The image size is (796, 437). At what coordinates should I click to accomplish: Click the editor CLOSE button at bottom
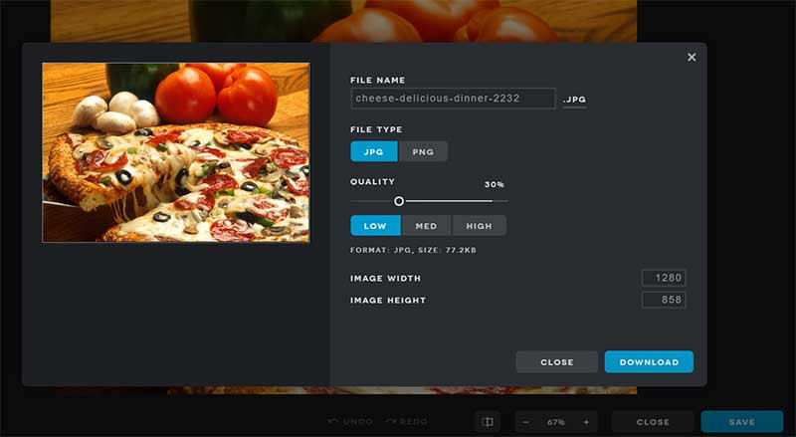(653, 422)
